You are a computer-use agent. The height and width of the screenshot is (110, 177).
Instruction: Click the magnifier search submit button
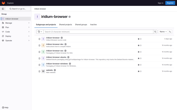[x=155, y=32]
